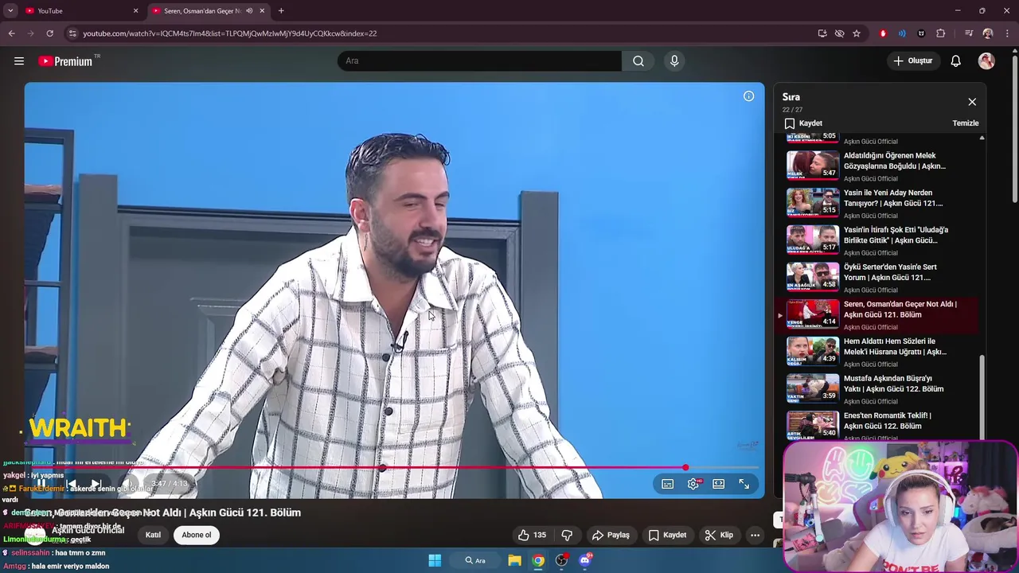Bookmark this page with star

point(857,33)
